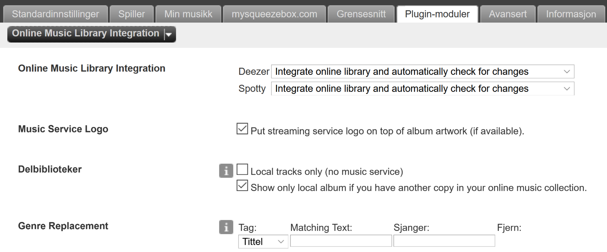Open the Spotty integration dropdown
The height and width of the screenshot is (252, 607).
point(422,89)
